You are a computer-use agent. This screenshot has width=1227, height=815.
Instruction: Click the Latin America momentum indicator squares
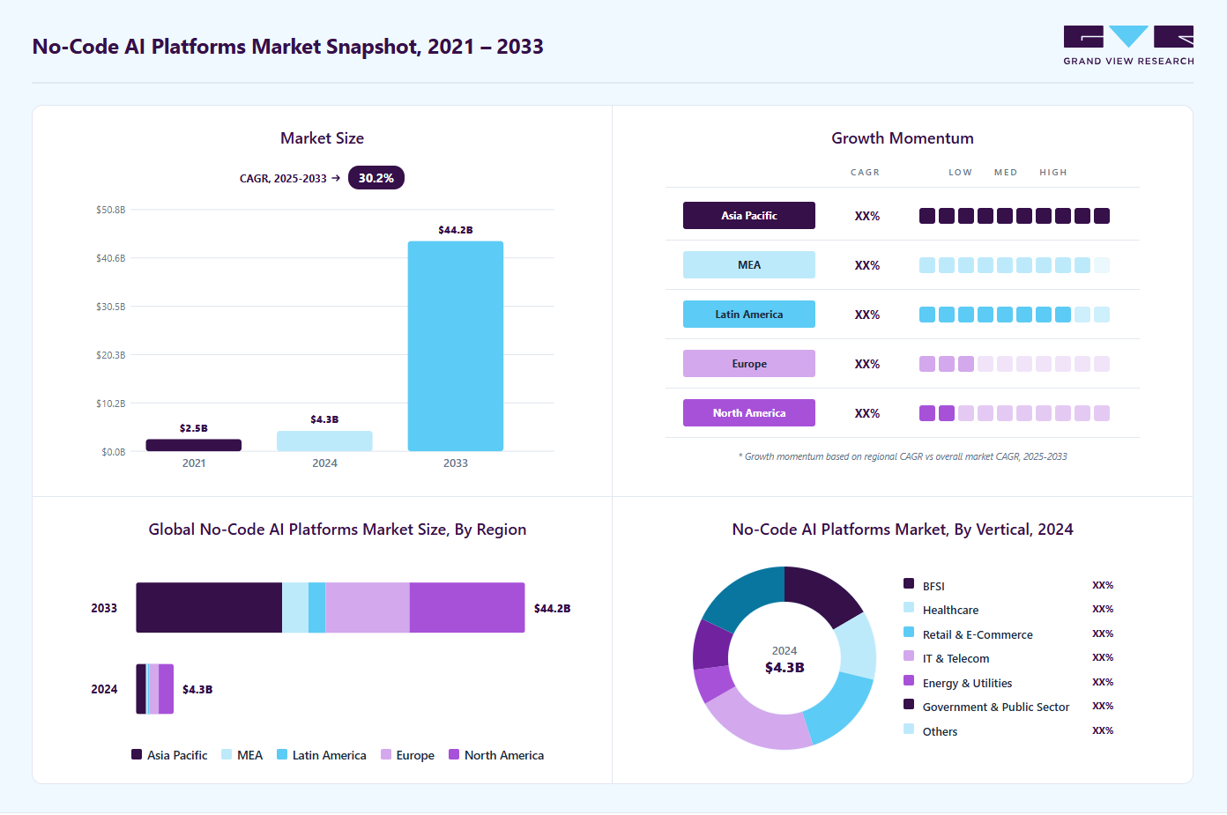[1015, 315]
